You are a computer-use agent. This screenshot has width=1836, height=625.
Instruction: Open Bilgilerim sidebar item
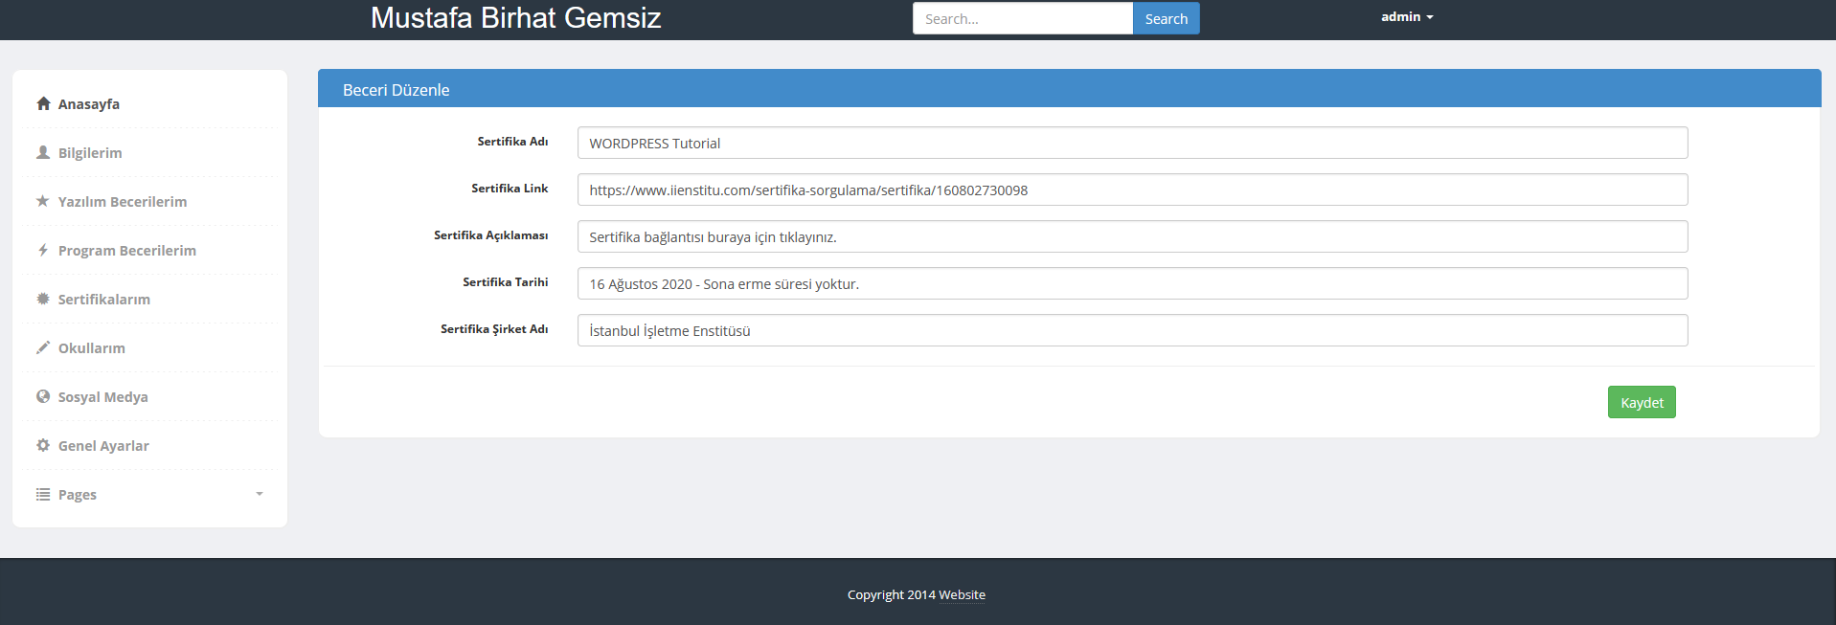[90, 153]
